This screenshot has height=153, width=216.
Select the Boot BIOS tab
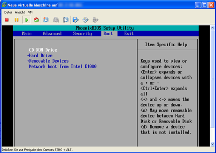[x=108, y=33]
